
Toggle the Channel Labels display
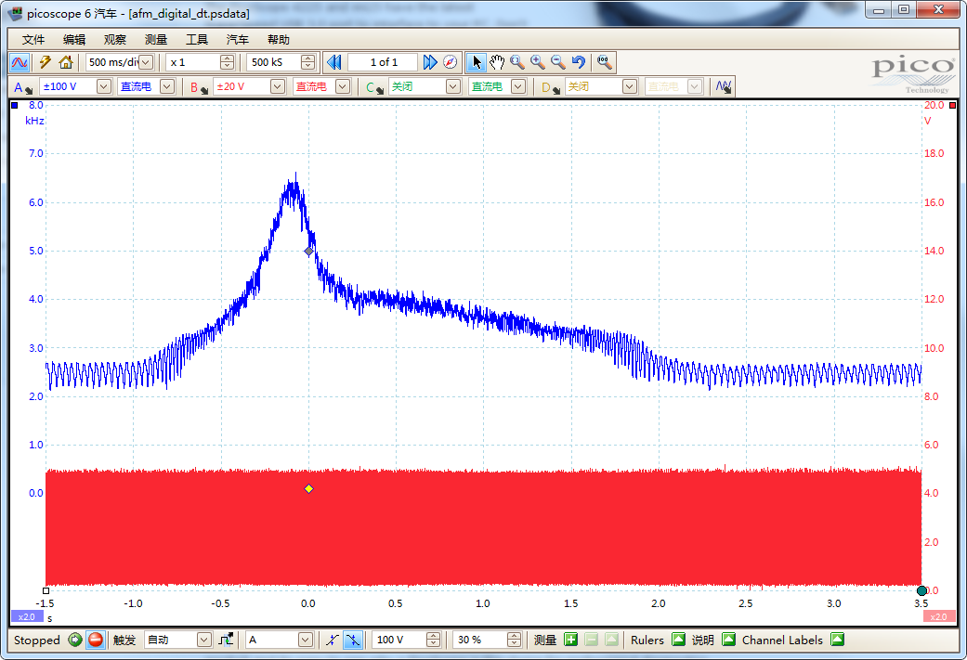pyautogui.click(x=837, y=640)
